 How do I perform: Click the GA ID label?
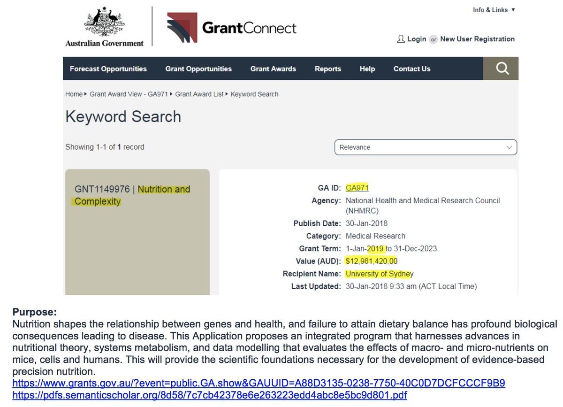pyautogui.click(x=329, y=188)
